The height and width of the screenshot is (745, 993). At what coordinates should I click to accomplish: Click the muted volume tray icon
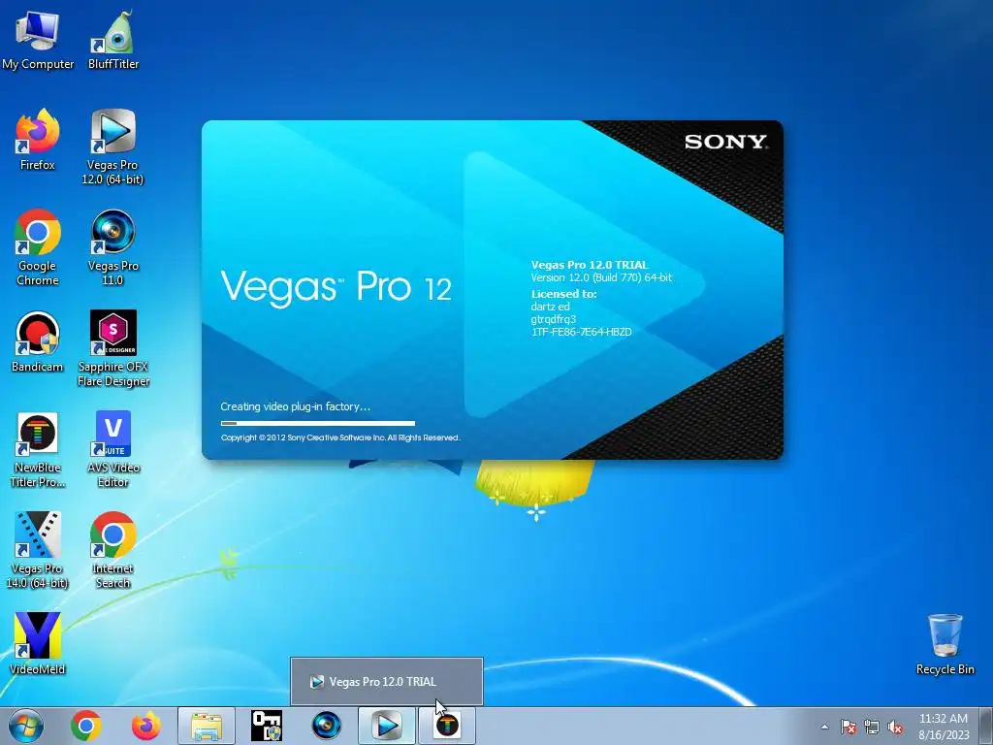coord(895,727)
